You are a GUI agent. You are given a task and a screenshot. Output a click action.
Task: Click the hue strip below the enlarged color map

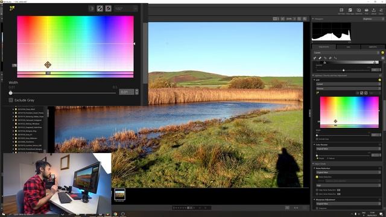(75, 75)
